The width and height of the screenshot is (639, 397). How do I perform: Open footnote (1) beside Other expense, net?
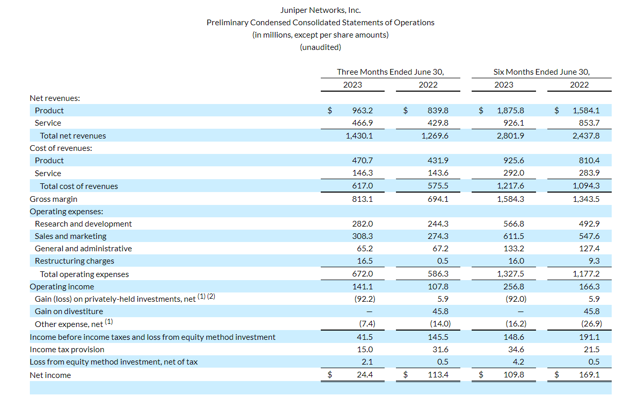click(109, 322)
